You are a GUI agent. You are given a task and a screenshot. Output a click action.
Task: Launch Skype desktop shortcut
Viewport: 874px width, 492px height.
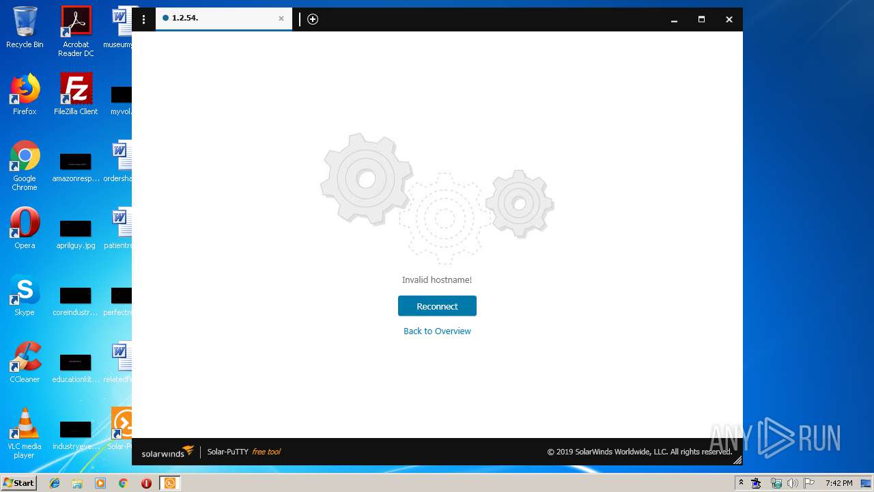(x=25, y=295)
